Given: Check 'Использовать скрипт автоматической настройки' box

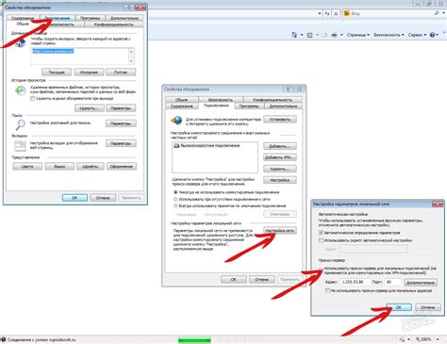Looking at the screenshot, I should click(321, 240).
